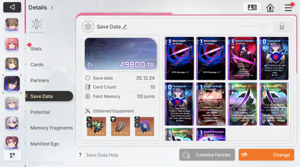Screen dimensions: 300x167
Task: Click the Save Data Help question icon
Action: 80,155
